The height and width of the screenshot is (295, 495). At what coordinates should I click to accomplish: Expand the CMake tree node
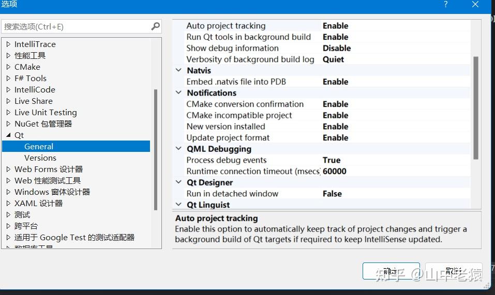coord(8,67)
